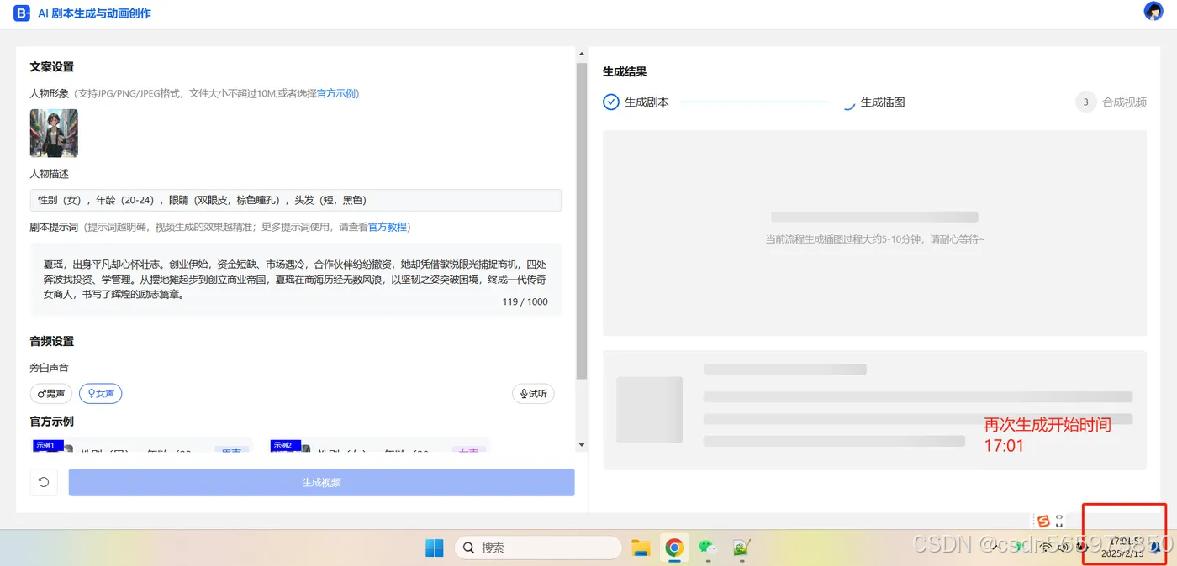The height and width of the screenshot is (566, 1177).
Task: Click the 人物描述 input field
Action: [294, 200]
